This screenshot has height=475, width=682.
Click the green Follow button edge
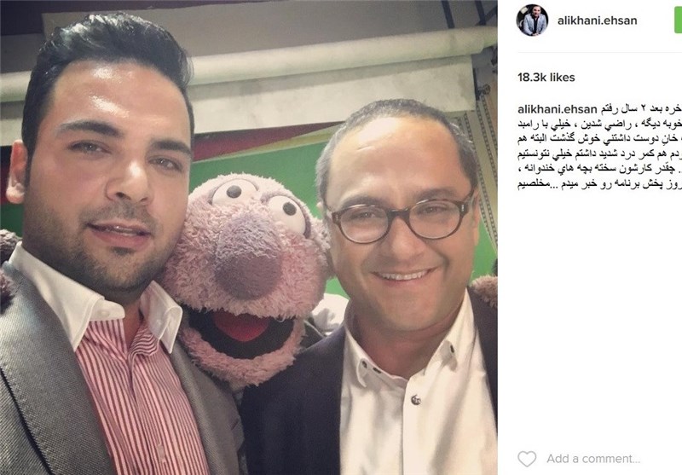[x=678, y=20]
